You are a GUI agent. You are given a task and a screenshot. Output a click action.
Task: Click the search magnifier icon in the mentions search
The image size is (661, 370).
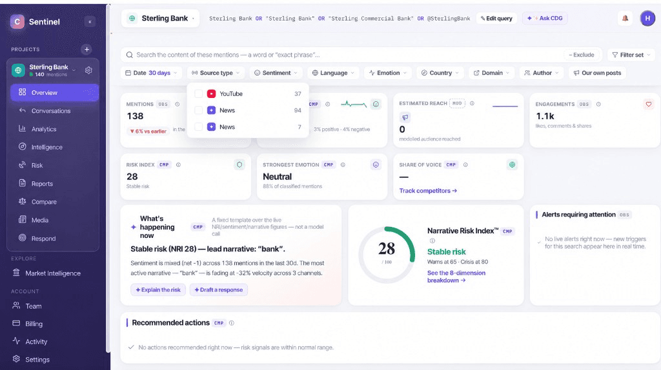129,55
